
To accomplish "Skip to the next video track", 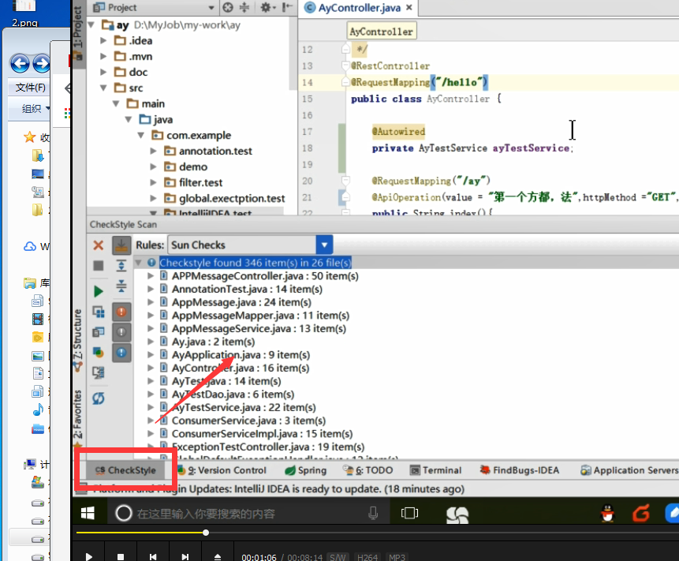I will [185, 557].
